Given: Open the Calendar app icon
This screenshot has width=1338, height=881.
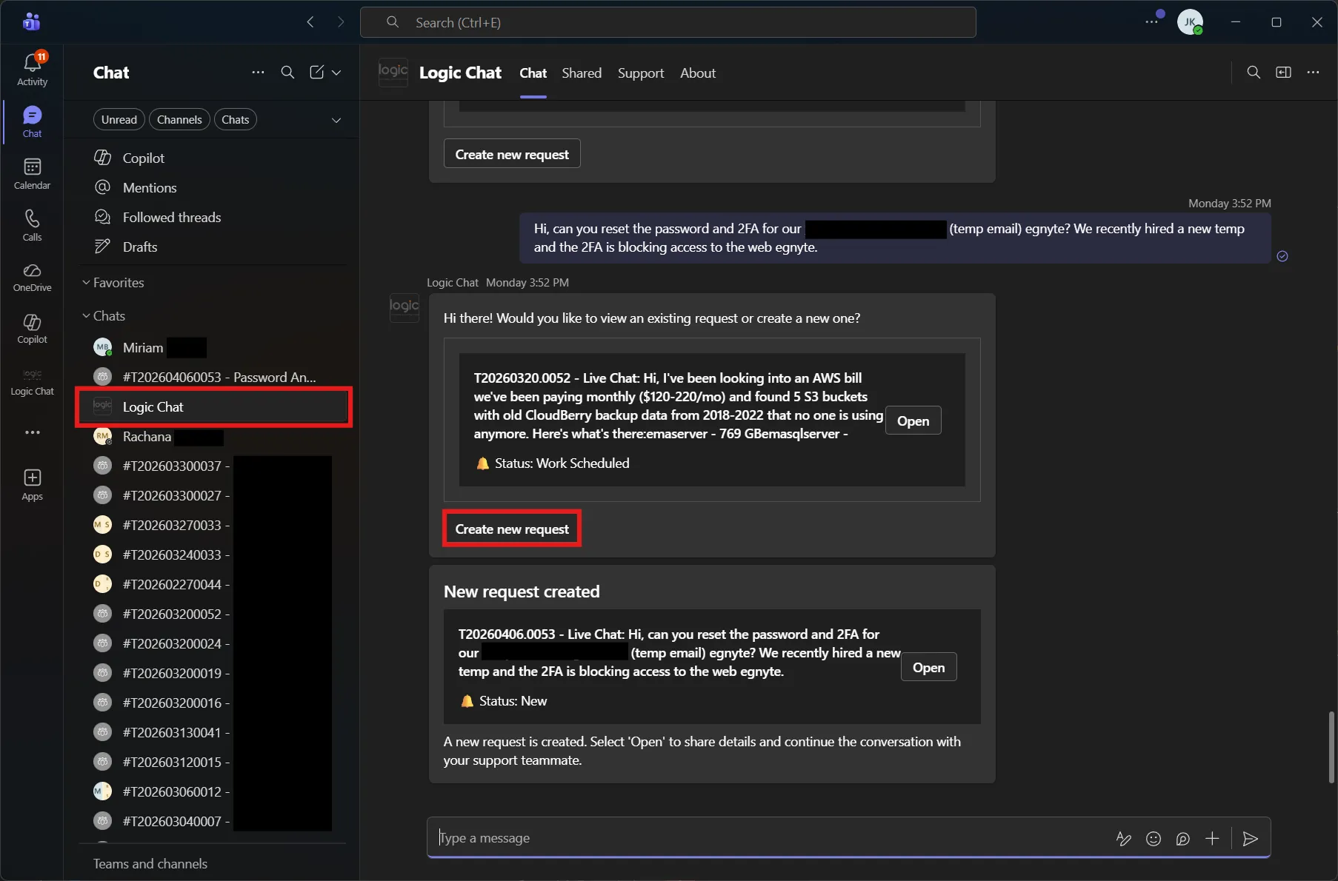Looking at the screenshot, I should (32, 174).
